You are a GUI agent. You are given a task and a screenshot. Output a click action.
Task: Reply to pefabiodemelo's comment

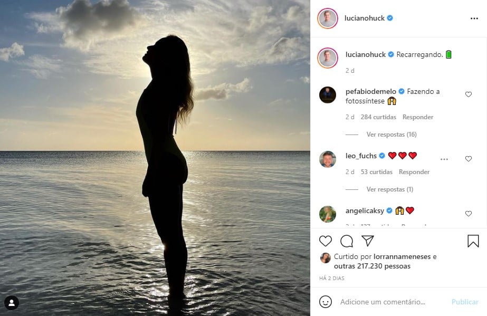click(417, 117)
